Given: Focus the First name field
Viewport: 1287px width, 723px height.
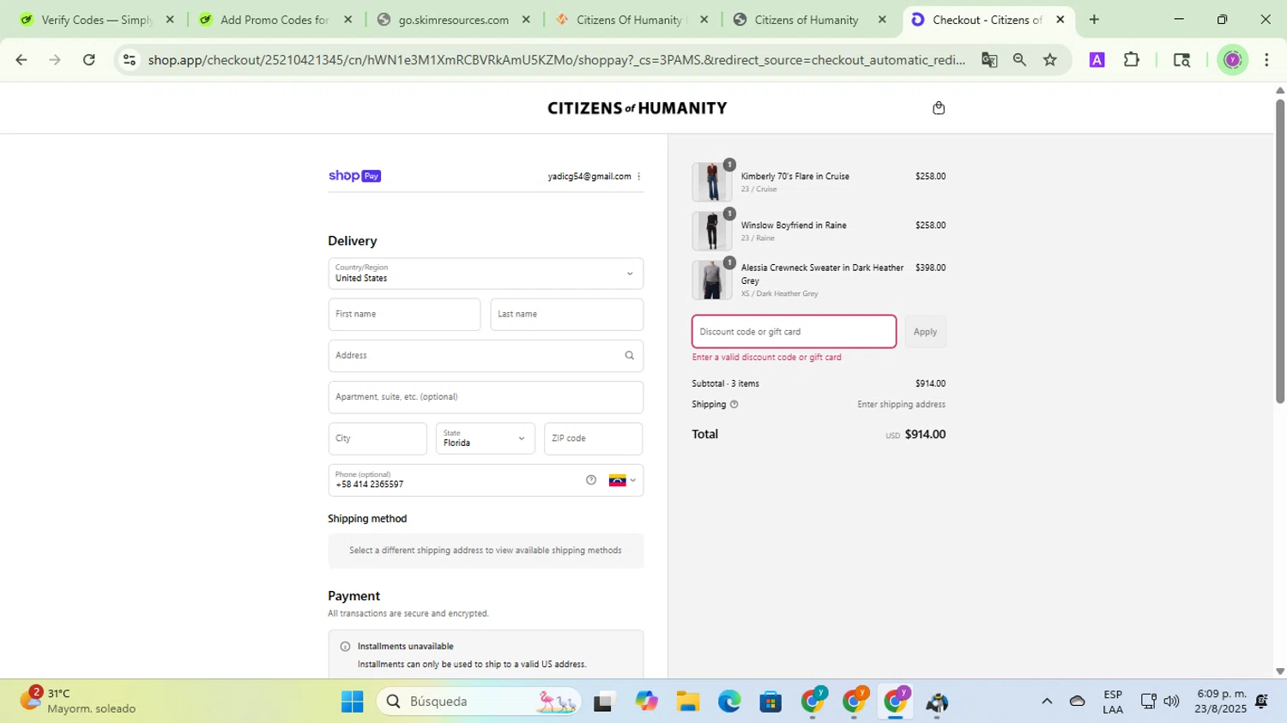Looking at the screenshot, I should [404, 315].
